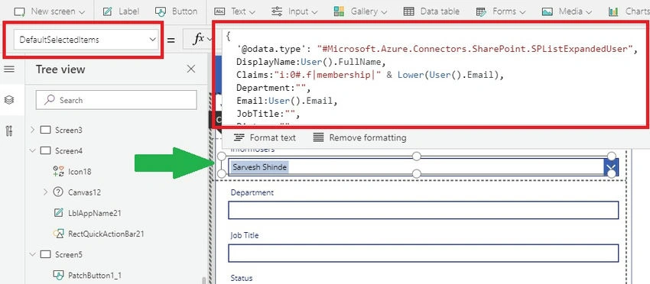Select PatchButton1_1 in the tree

pos(95,275)
